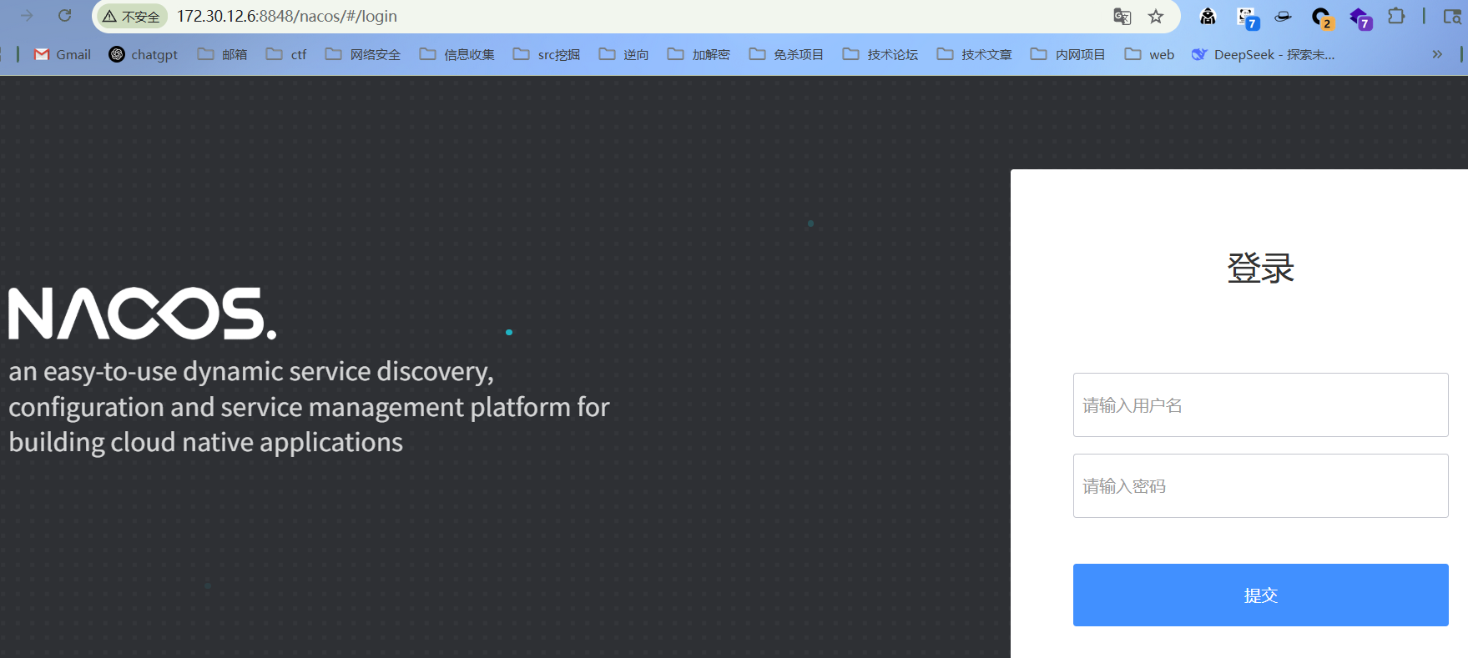
Task: Open the '不安全' site security warning
Action: click(x=132, y=17)
